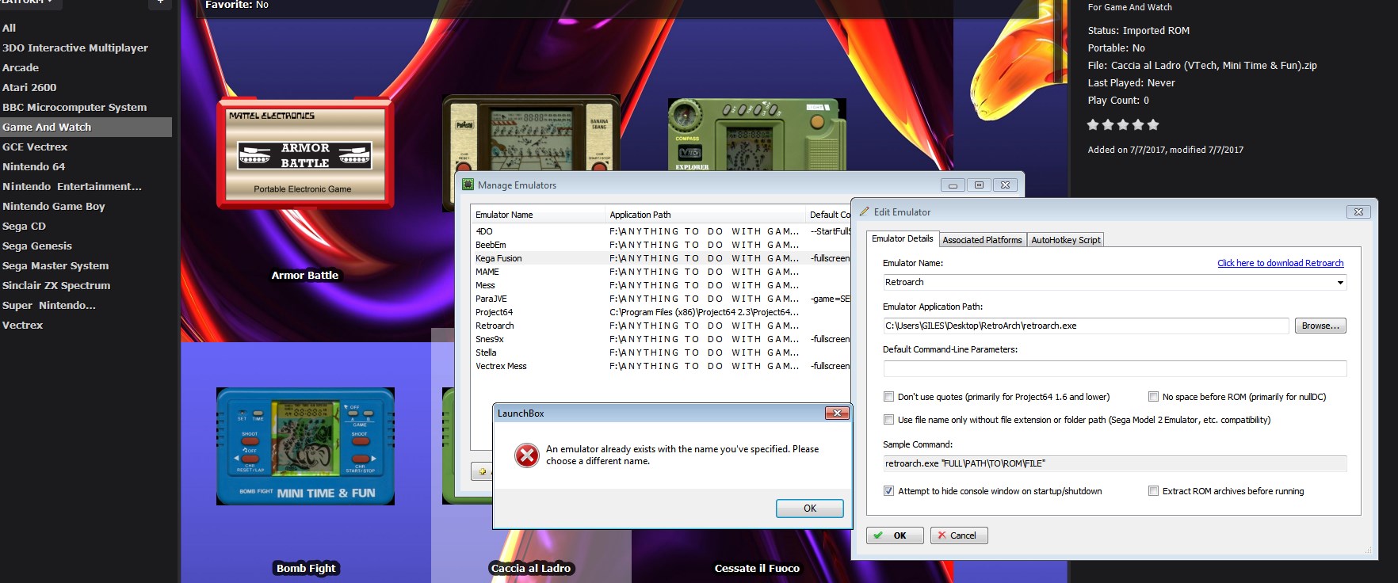Select the Vectrex Mess emulator row
The width and height of the screenshot is (1398, 583).
pyautogui.click(x=661, y=366)
